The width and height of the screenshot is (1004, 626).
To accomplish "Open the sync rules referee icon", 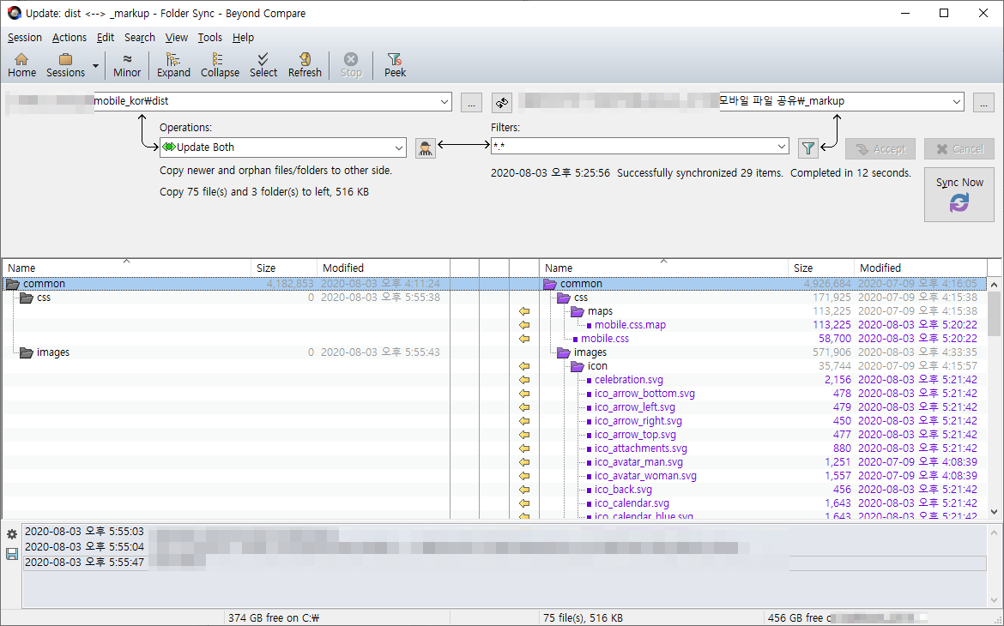I will pyautogui.click(x=425, y=147).
